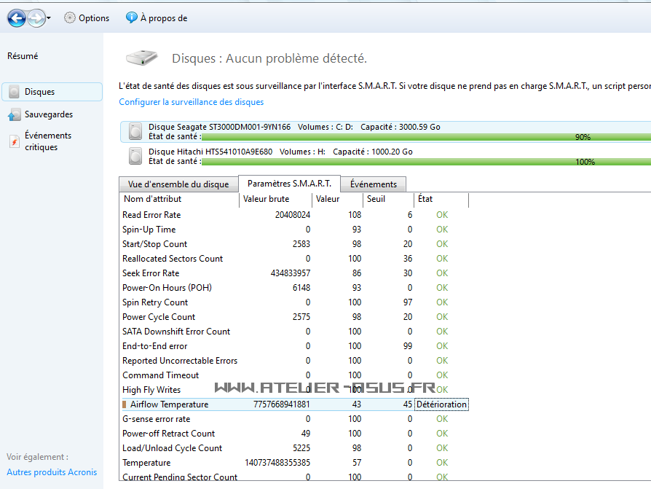Open the navigation history dropdown arrow
The height and width of the screenshot is (489, 651).
49,18
